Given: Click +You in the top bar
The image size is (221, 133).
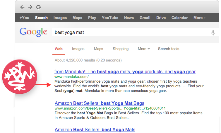Looking at the screenshot, I should pos(24,18).
